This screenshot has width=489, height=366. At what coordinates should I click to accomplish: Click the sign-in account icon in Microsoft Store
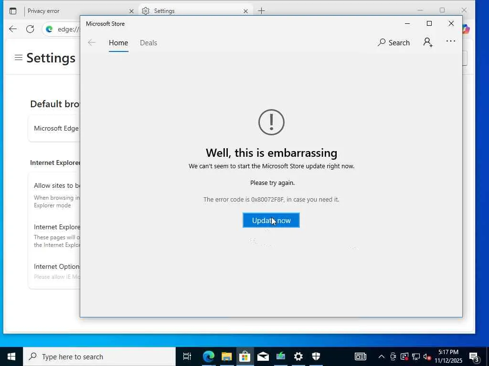point(428,42)
